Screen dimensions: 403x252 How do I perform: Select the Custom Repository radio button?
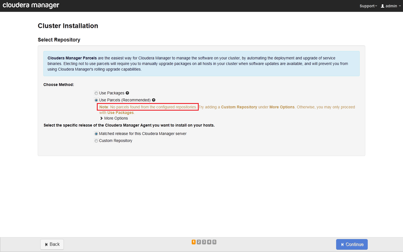96,141
